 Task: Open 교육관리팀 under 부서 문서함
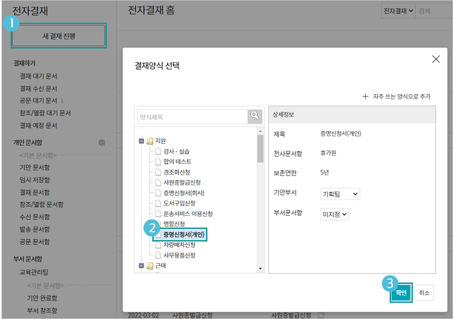(x=34, y=272)
